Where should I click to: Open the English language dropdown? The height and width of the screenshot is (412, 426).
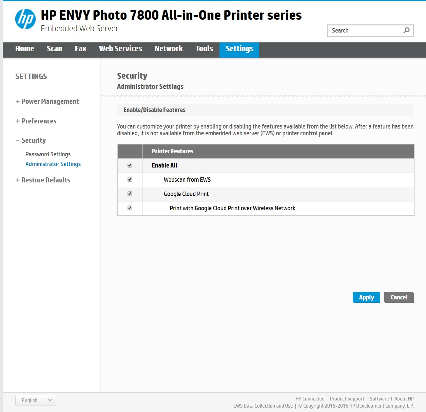point(50,400)
